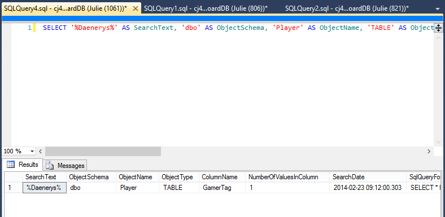This screenshot has height=217, width=445.
Task: Switch to the SQLQuery1.sql tab
Action: (206, 9)
